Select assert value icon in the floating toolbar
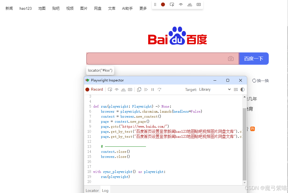288x193 pixels. [198, 4]
